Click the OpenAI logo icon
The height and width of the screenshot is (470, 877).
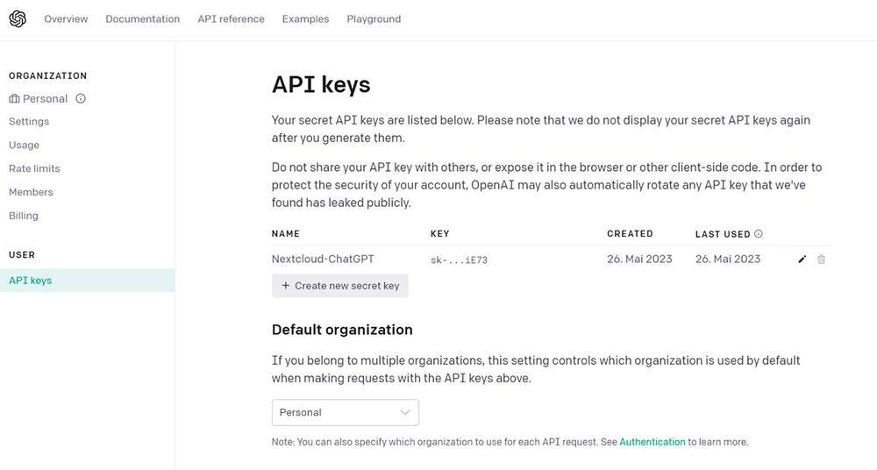pyautogui.click(x=18, y=18)
